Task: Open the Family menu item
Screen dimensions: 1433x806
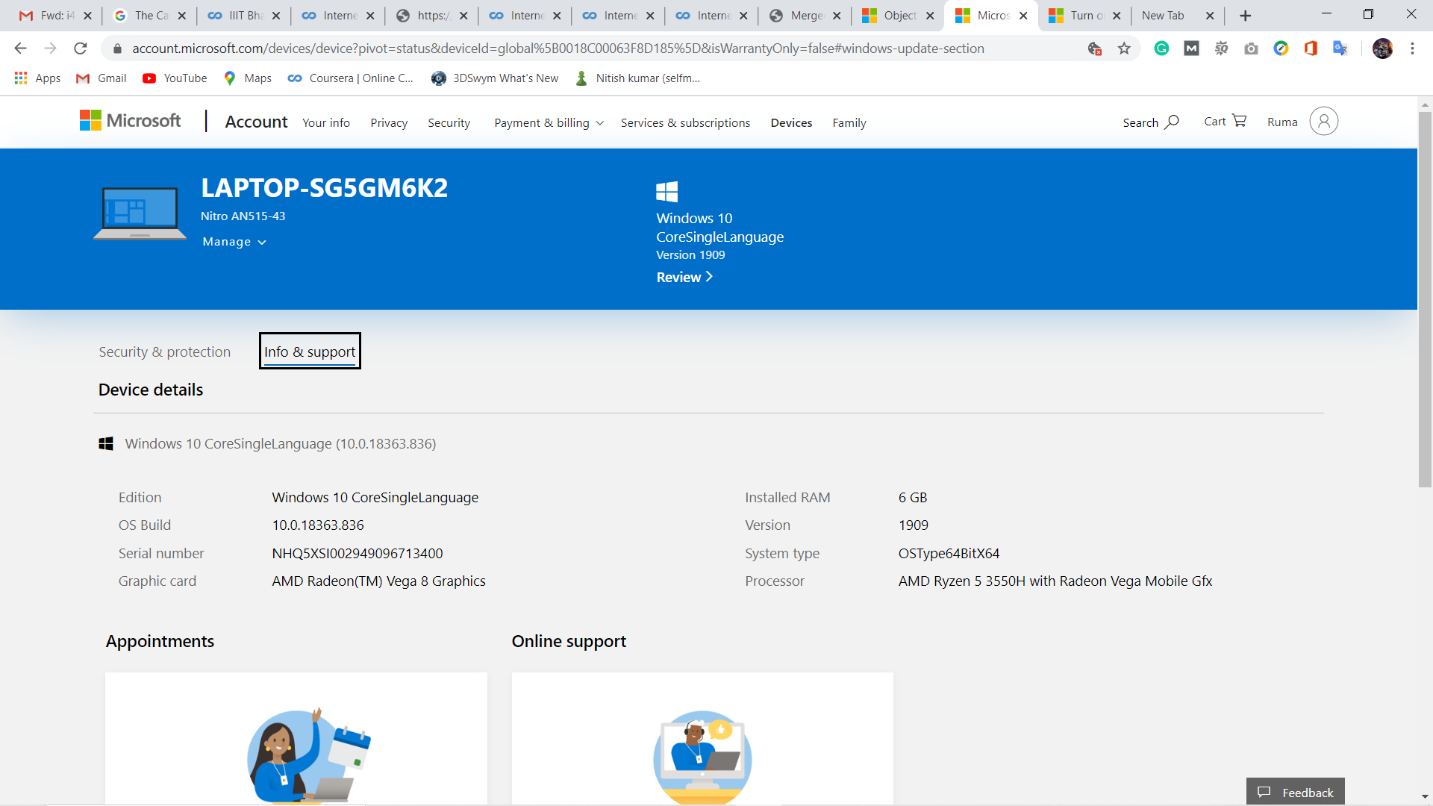Action: 849,122
